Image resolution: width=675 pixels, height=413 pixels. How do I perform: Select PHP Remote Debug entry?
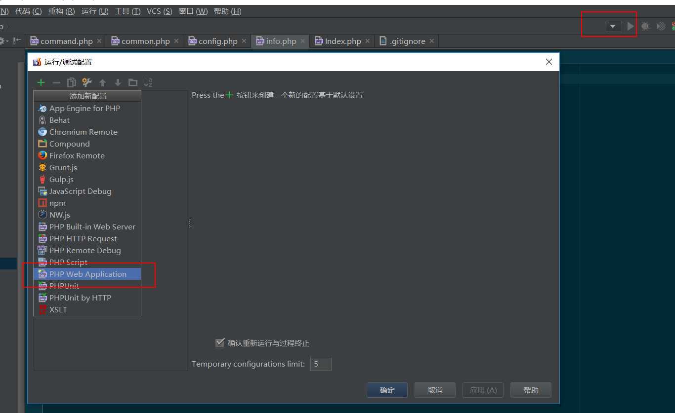point(87,250)
